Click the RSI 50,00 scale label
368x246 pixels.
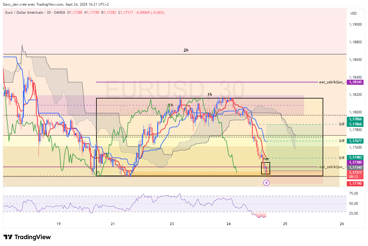pos(354,204)
